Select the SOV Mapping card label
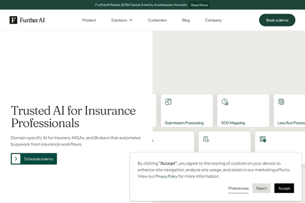The width and height of the screenshot is (305, 203). [233, 123]
